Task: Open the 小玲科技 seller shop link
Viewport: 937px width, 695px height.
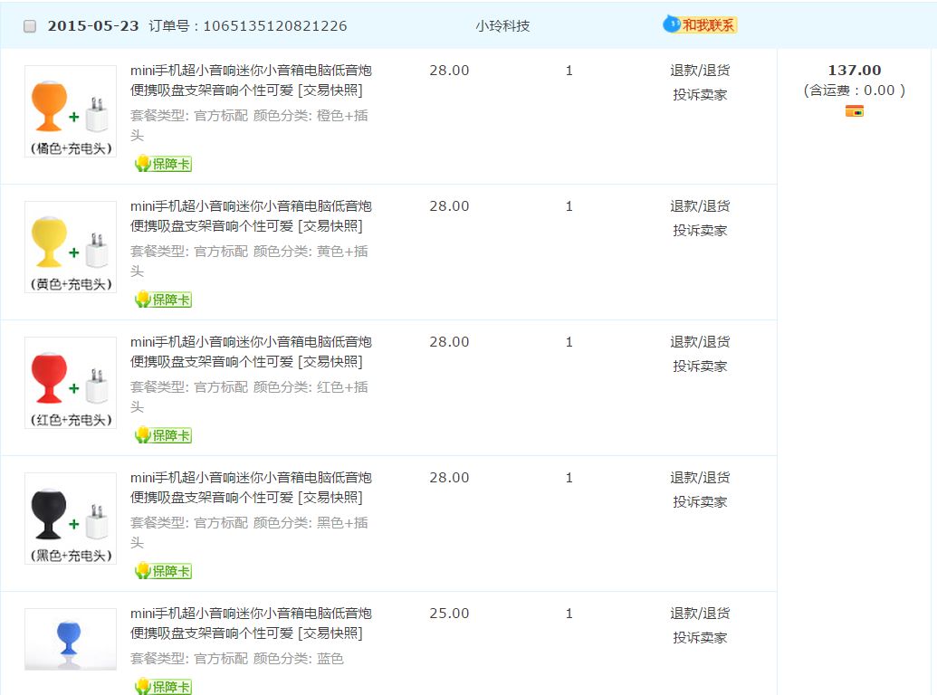Action: pyautogui.click(x=502, y=26)
